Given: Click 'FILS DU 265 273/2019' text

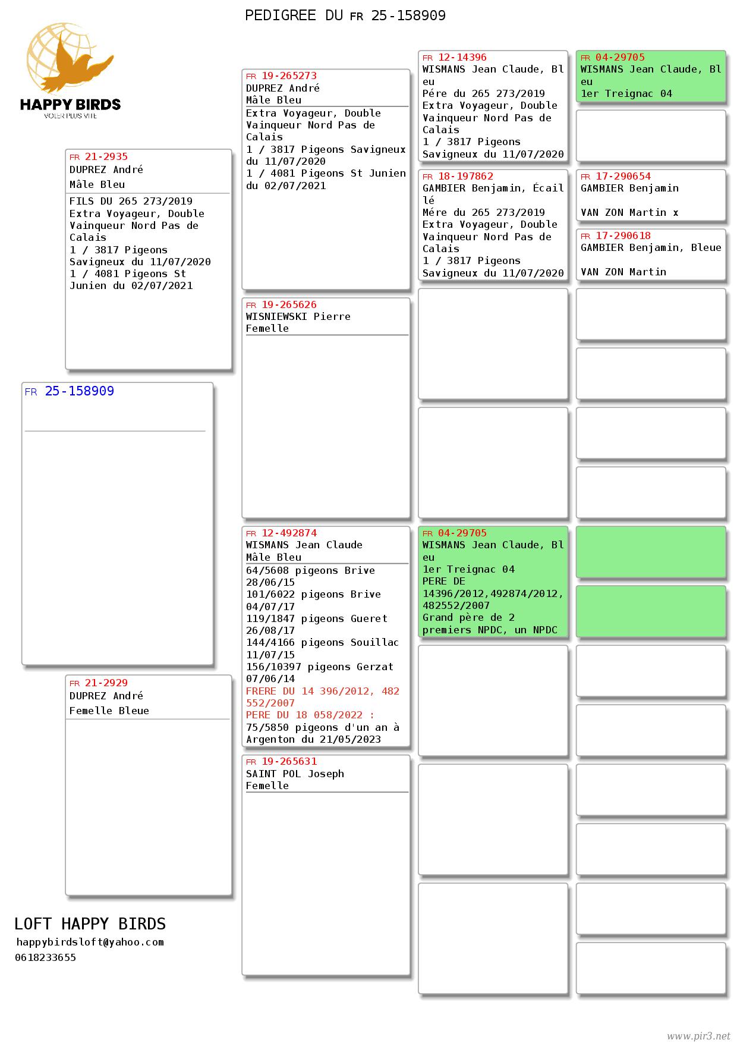Looking at the screenshot, I should [131, 201].
